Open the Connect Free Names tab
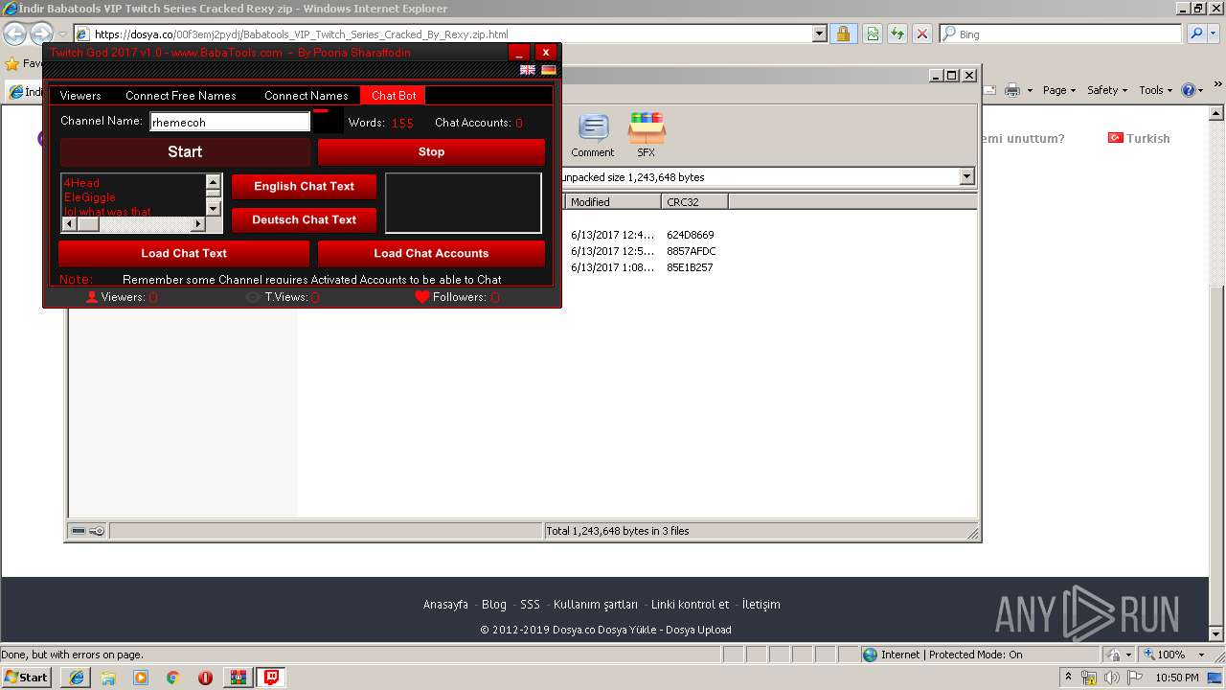This screenshot has width=1226, height=690. click(x=181, y=96)
